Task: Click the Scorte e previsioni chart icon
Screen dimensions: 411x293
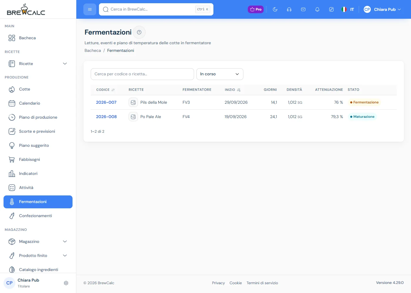Action: [12, 131]
